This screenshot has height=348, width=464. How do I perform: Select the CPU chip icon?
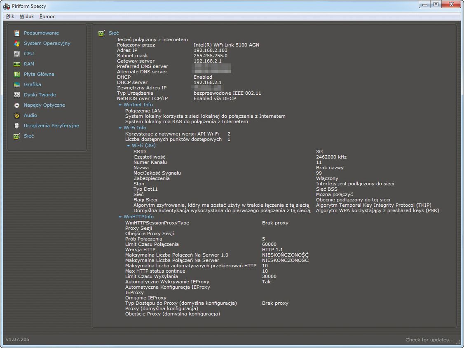(17, 54)
